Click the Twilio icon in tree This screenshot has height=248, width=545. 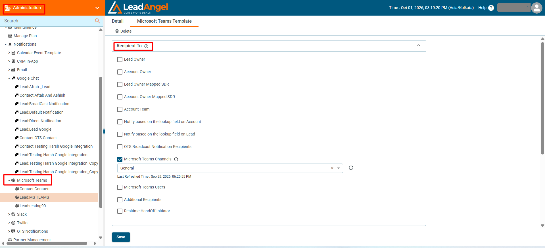pyautogui.click(x=13, y=223)
